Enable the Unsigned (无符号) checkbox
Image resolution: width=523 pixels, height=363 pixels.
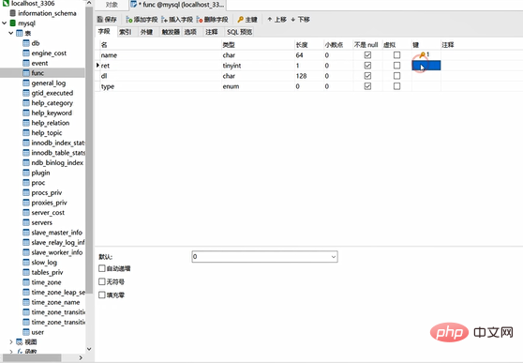102,281
